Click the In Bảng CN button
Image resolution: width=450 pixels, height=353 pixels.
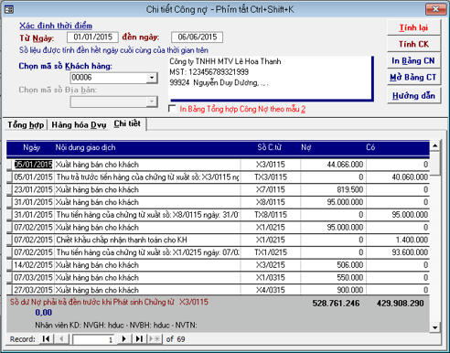413,60
